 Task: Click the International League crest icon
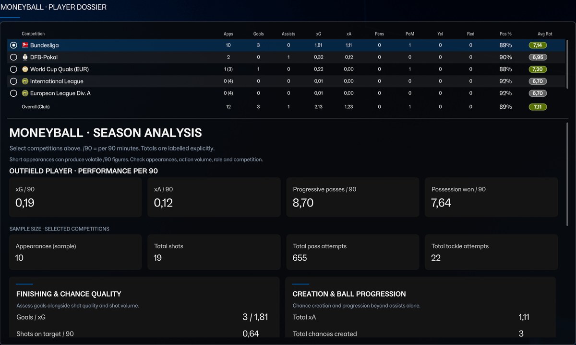point(25,81)
